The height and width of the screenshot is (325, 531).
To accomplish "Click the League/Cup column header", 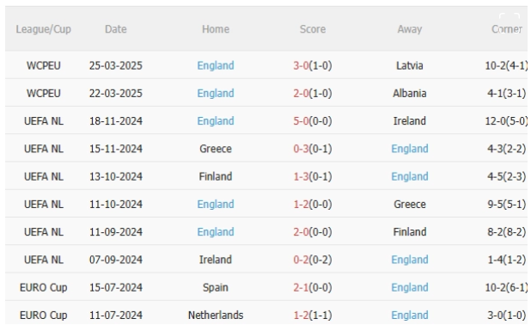I will [x=43, y=29].
